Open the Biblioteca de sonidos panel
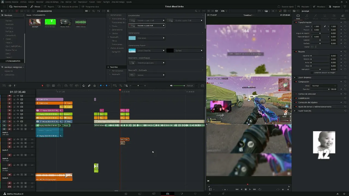 [x=68, y=7]
